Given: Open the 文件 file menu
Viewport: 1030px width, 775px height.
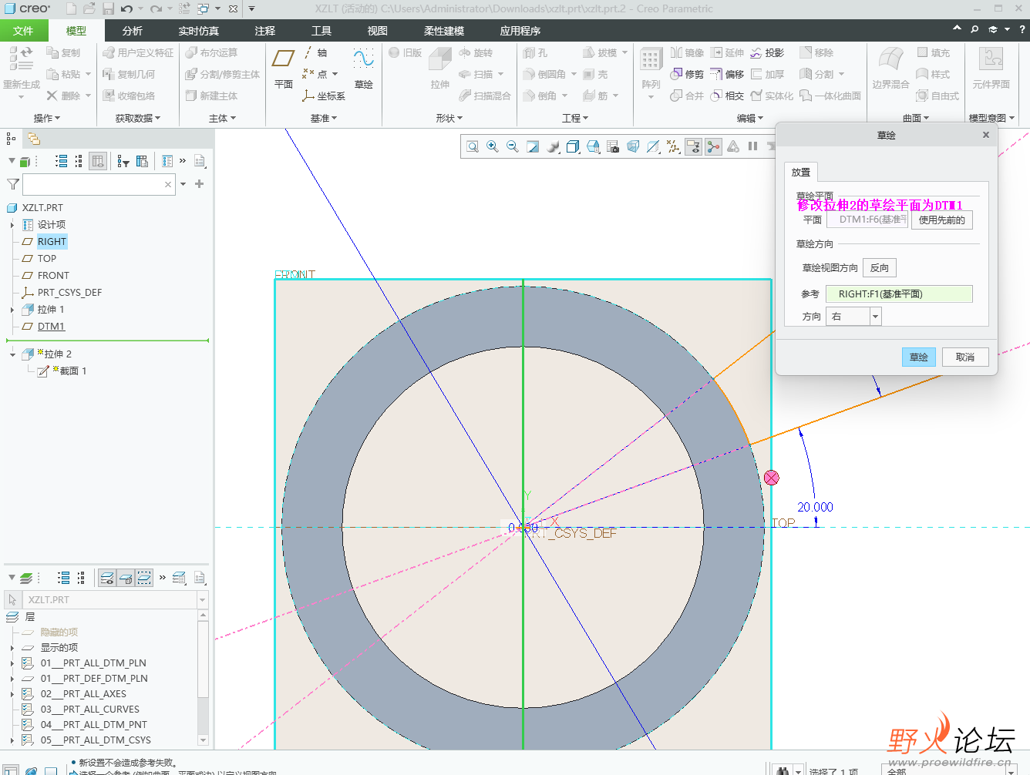Looking at the screenshot, I should (x=23, y=31).
